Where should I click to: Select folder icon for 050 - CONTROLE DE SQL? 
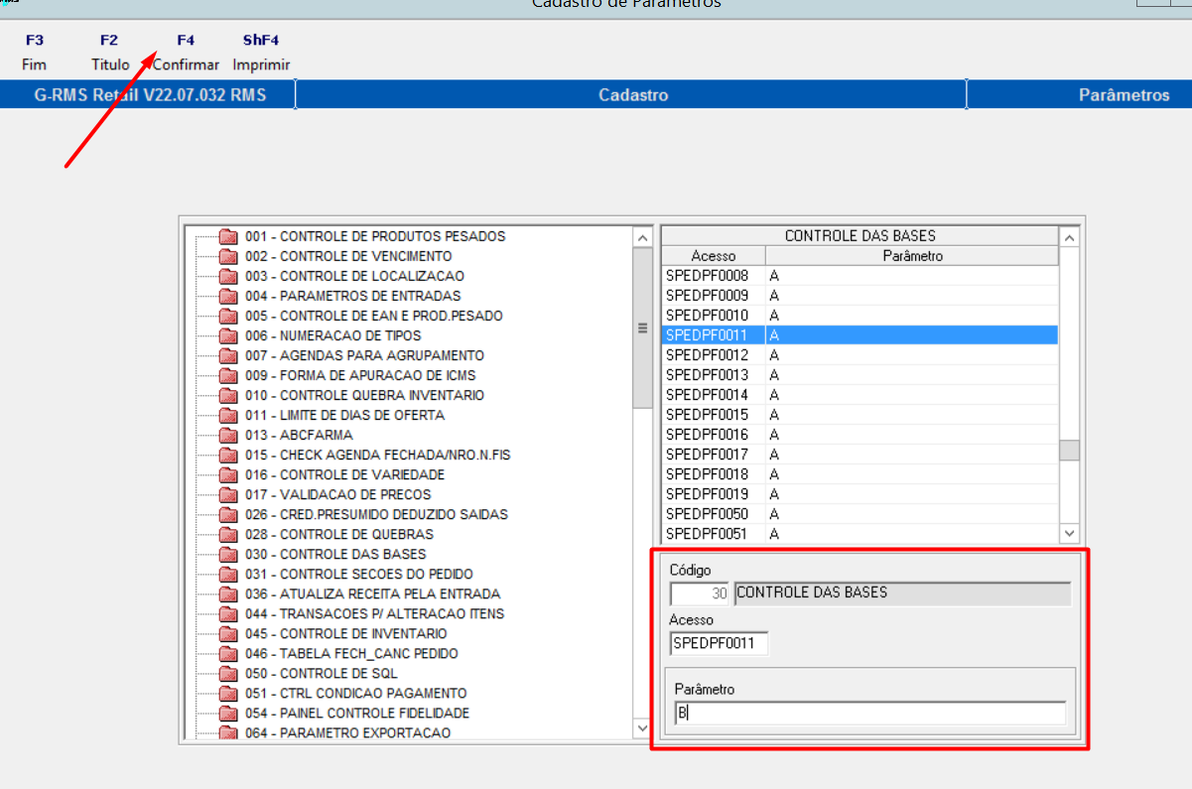coord(229,673)
